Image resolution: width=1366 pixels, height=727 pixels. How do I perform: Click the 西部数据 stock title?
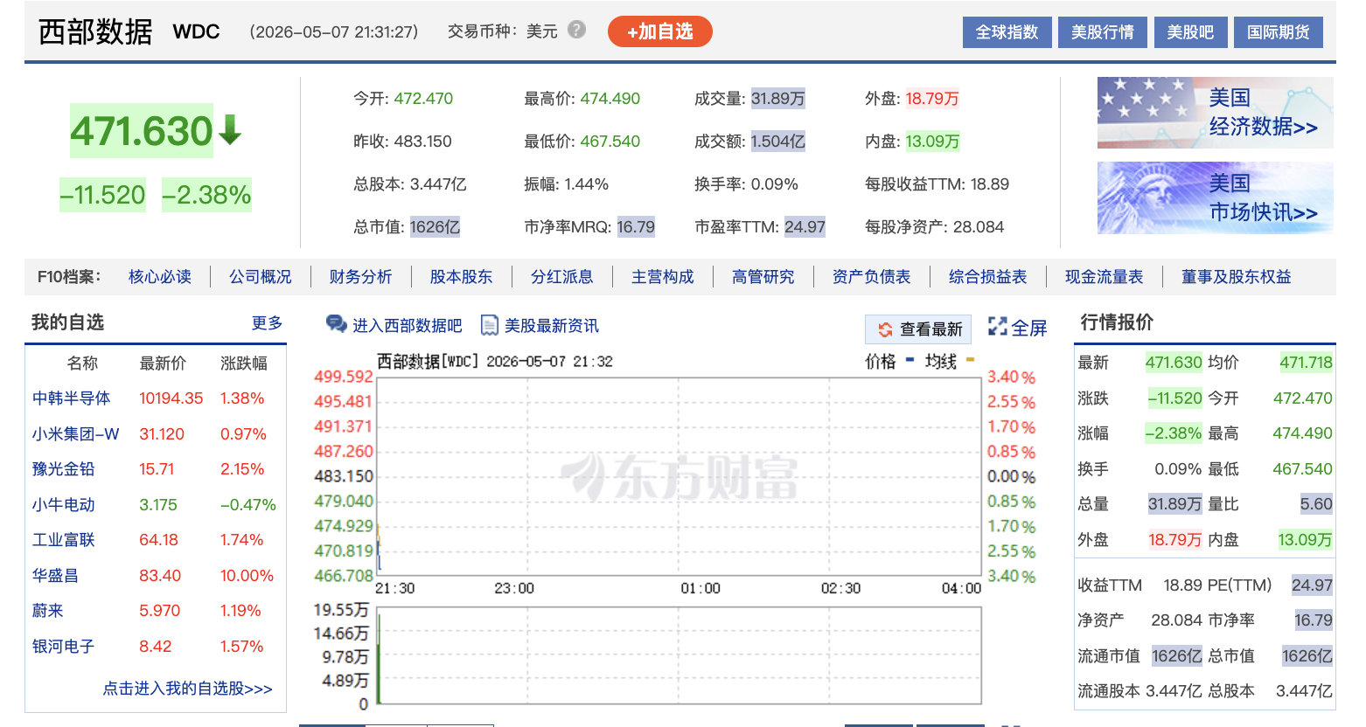coord(96,31)
